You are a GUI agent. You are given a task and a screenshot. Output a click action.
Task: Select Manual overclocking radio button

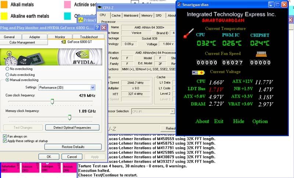point(7,80)
